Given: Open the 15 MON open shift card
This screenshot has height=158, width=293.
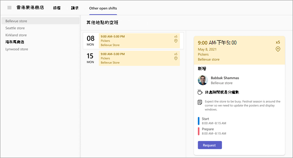Looking at the screenshot, I should pyautogui.click(x=139, y=58).
